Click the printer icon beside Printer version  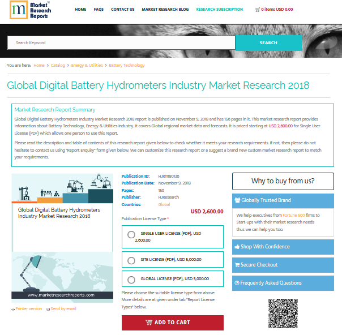tap(13, 310)
